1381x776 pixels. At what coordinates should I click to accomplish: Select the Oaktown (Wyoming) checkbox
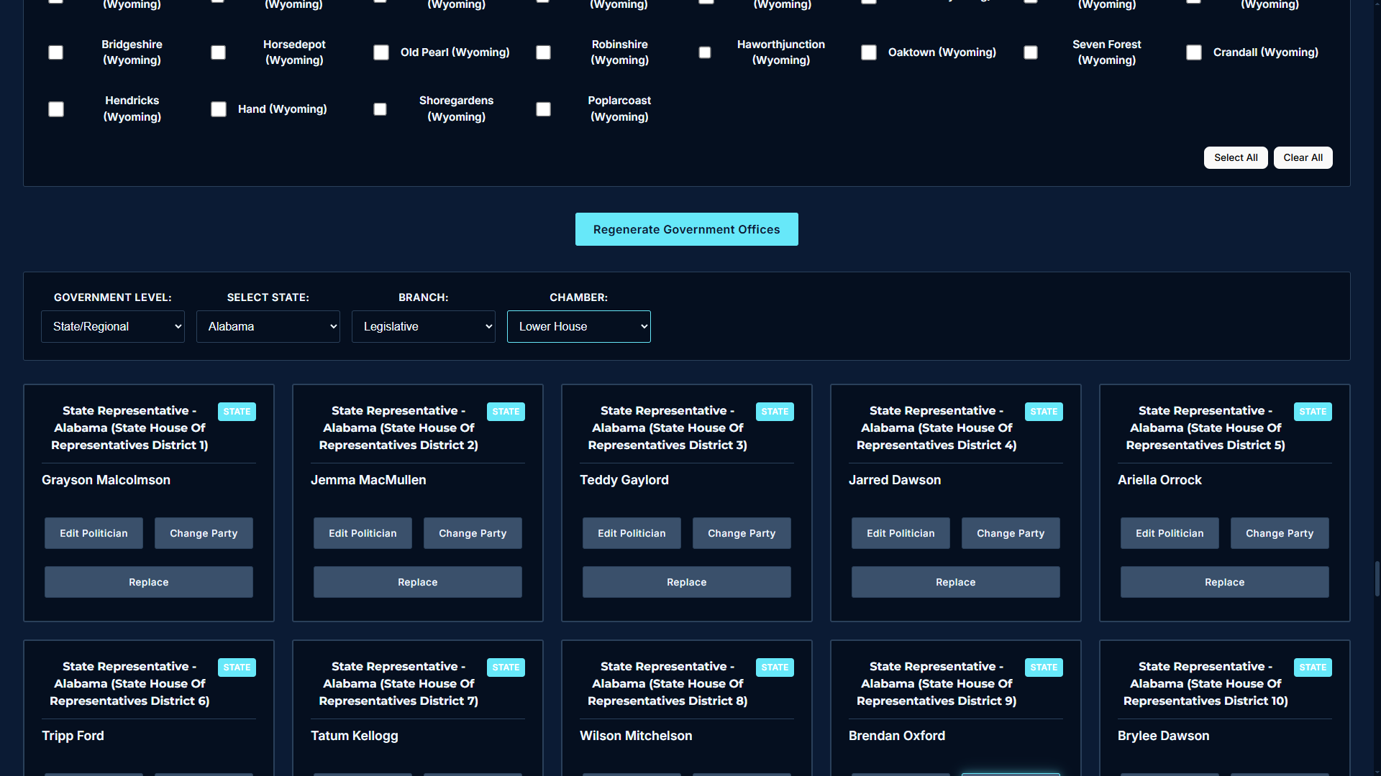(869, 52)
